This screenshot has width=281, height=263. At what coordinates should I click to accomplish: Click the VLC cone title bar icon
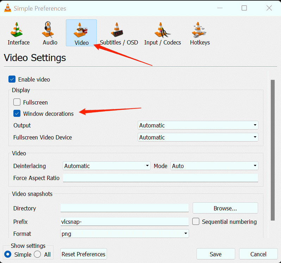point(7,8)
